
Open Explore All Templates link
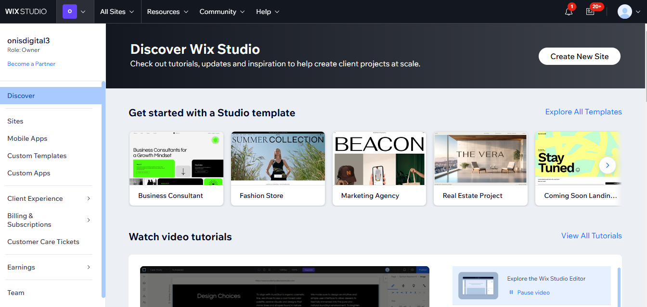[583, 112]
